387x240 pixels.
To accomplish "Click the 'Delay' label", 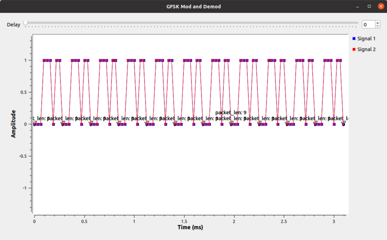I will pyautogui.click(x=14, y=25).
